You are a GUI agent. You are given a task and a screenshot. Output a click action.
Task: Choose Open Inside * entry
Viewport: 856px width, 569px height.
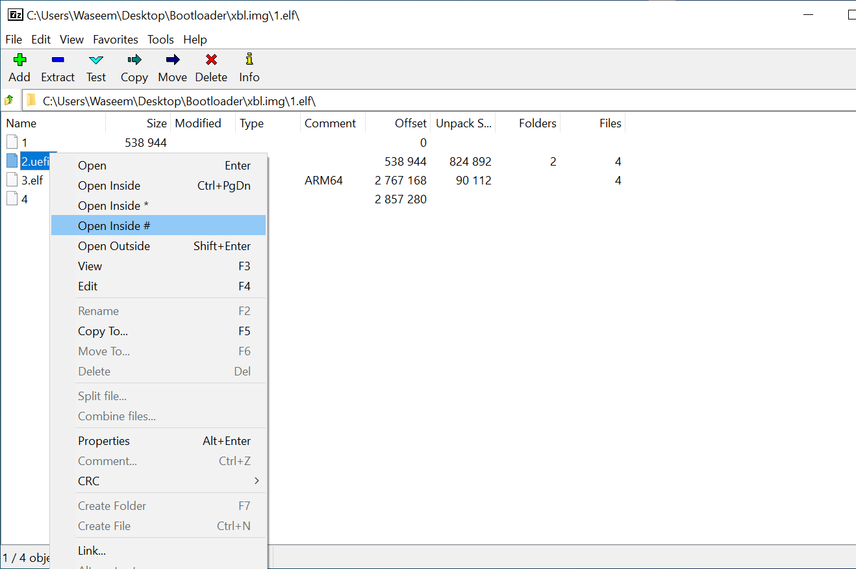tap(158, 206)
